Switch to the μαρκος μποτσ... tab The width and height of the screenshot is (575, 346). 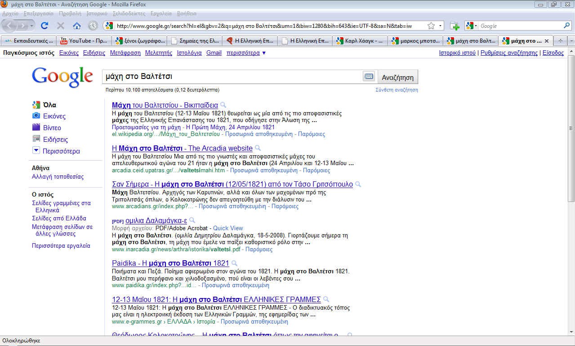tap(416, 41)
